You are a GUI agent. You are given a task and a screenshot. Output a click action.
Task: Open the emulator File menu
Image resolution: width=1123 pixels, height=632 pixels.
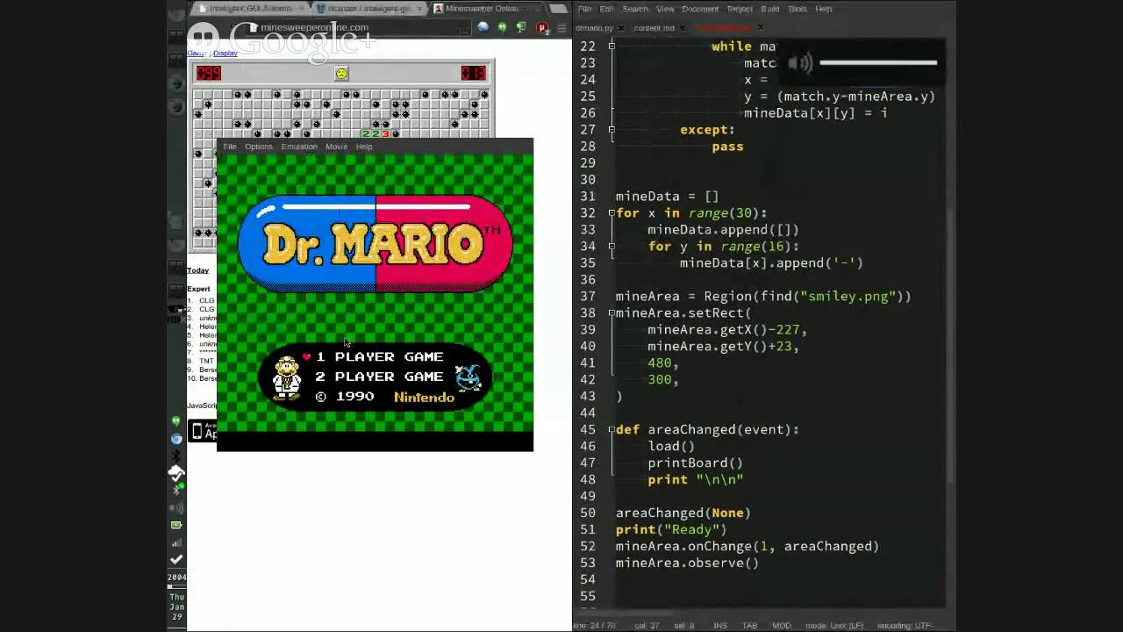[230, 147]
